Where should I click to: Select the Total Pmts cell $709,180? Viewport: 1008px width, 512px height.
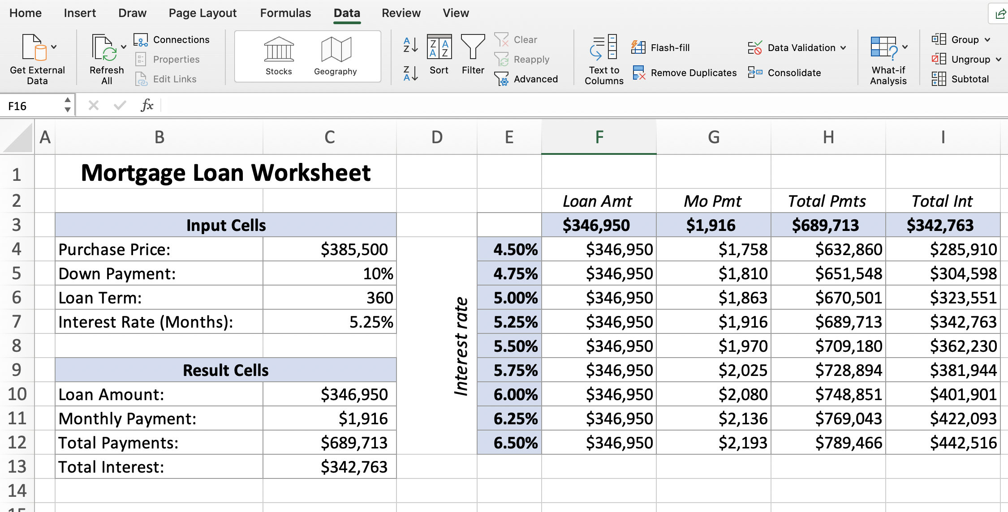828,346
